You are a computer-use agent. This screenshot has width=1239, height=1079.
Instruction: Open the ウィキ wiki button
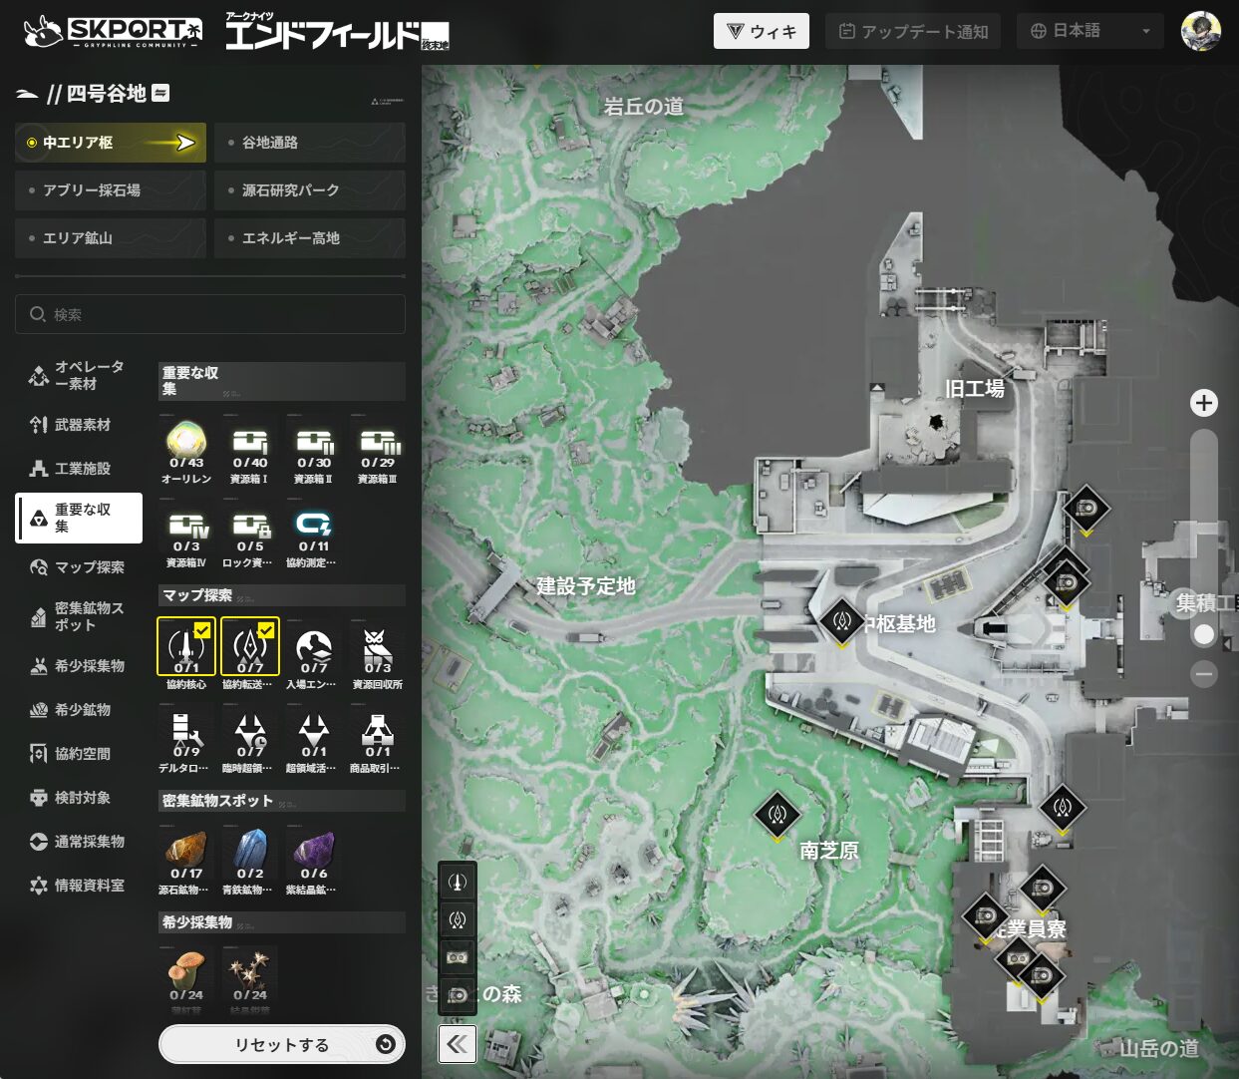pos(761,31)
